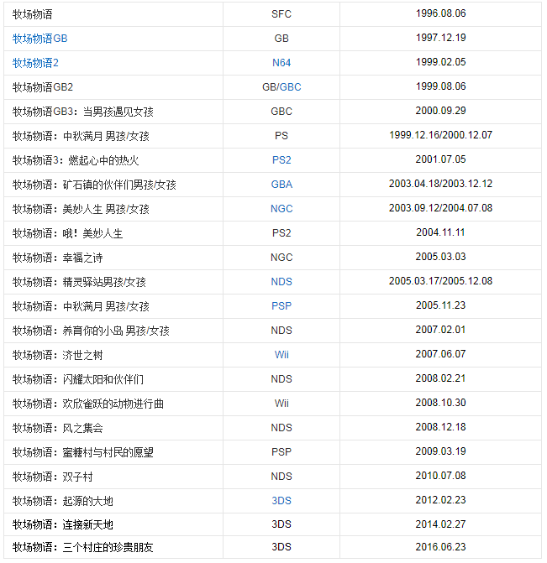Select dates 2003.09.12/2004.07.08
This screenshot has height=563, width=547.
[440, 208]
